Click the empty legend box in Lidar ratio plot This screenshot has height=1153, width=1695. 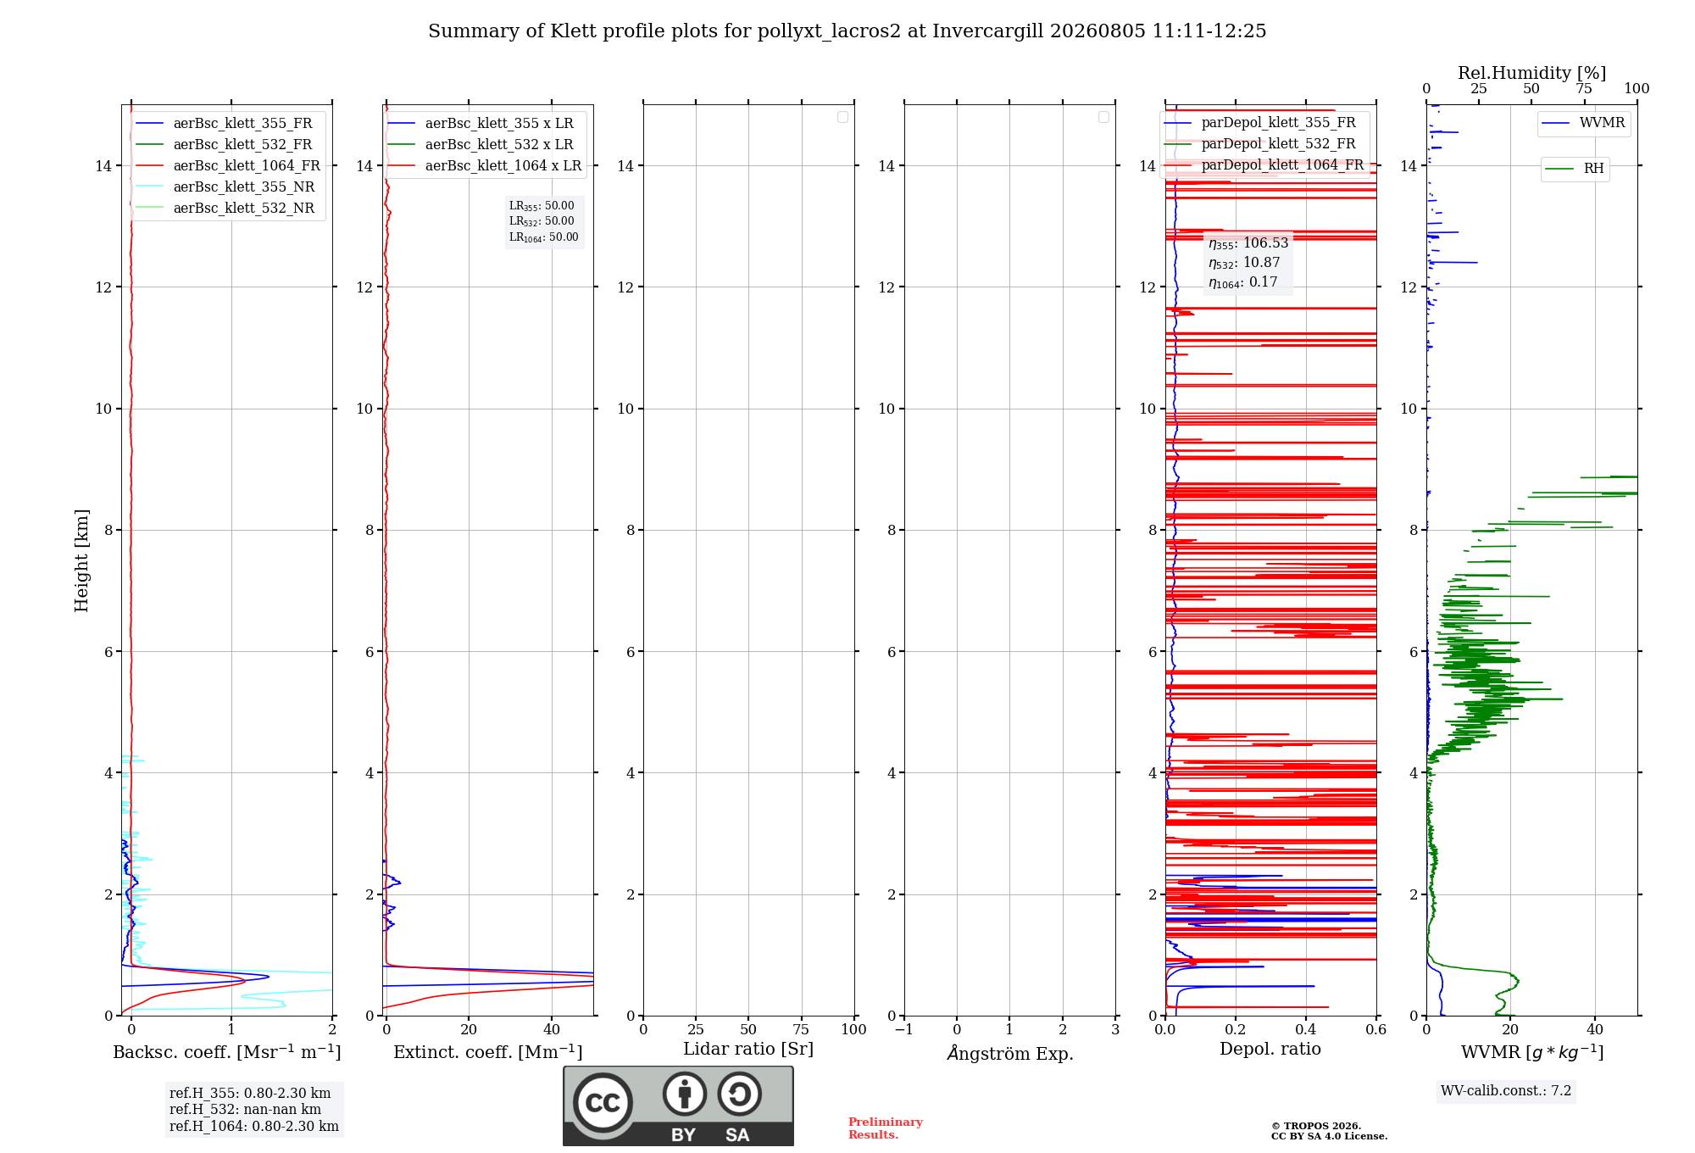842,117
